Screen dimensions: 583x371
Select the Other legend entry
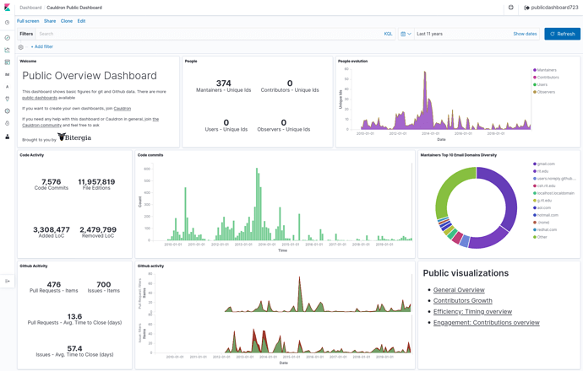[x=540, y=237]
